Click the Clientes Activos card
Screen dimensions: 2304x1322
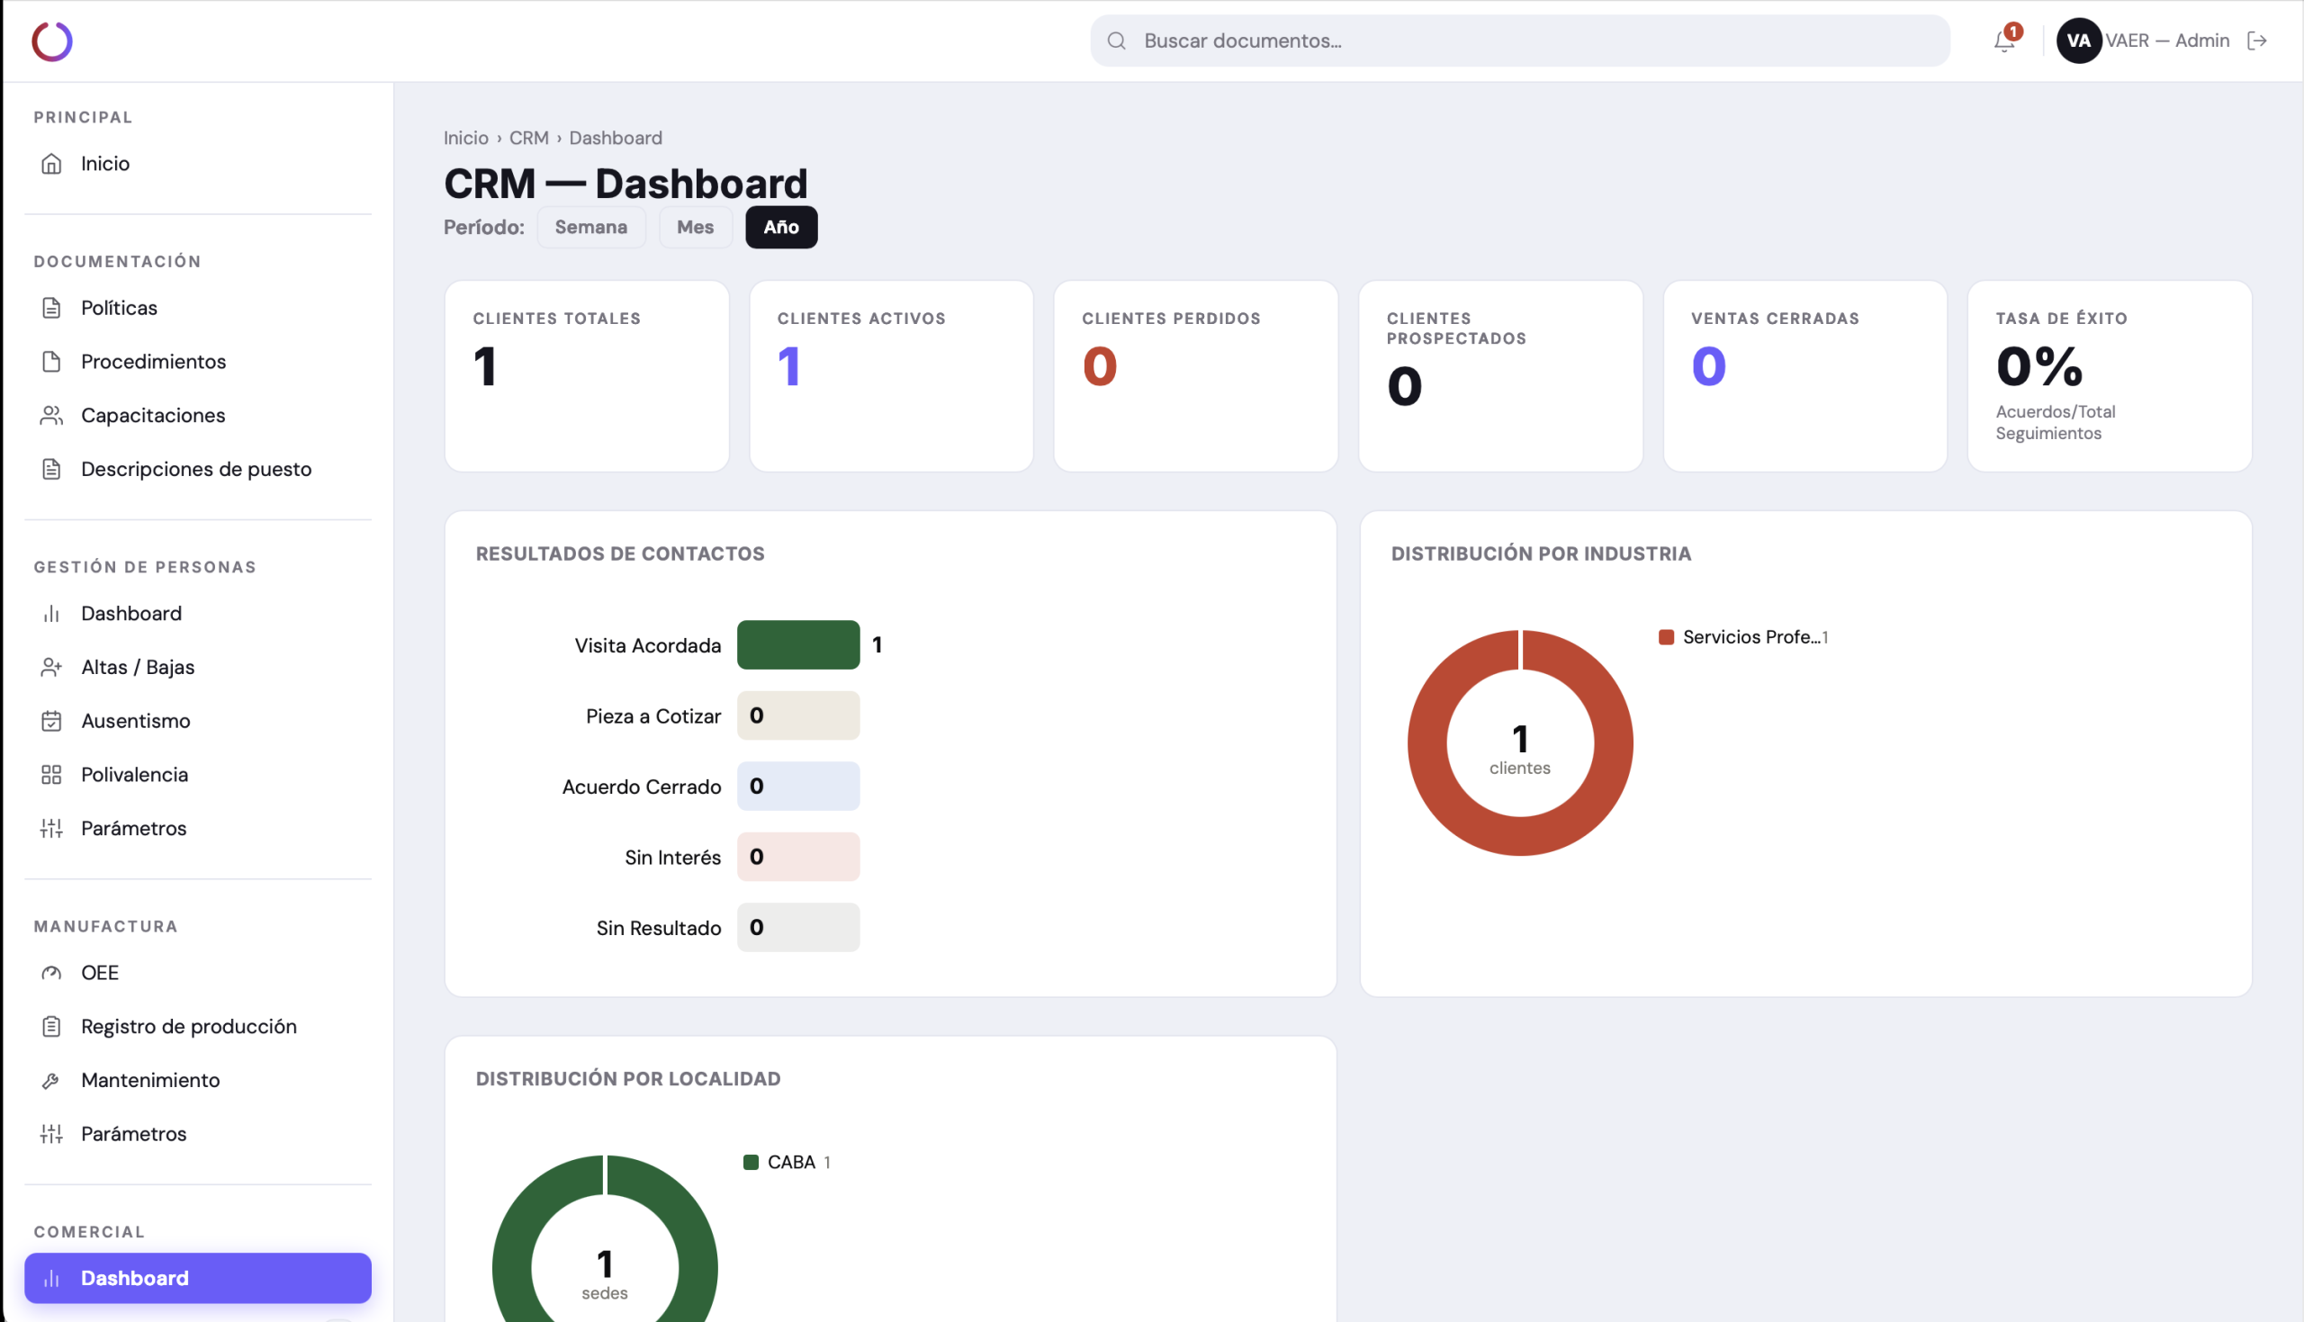pyautogui.click(x=892, y=376)
